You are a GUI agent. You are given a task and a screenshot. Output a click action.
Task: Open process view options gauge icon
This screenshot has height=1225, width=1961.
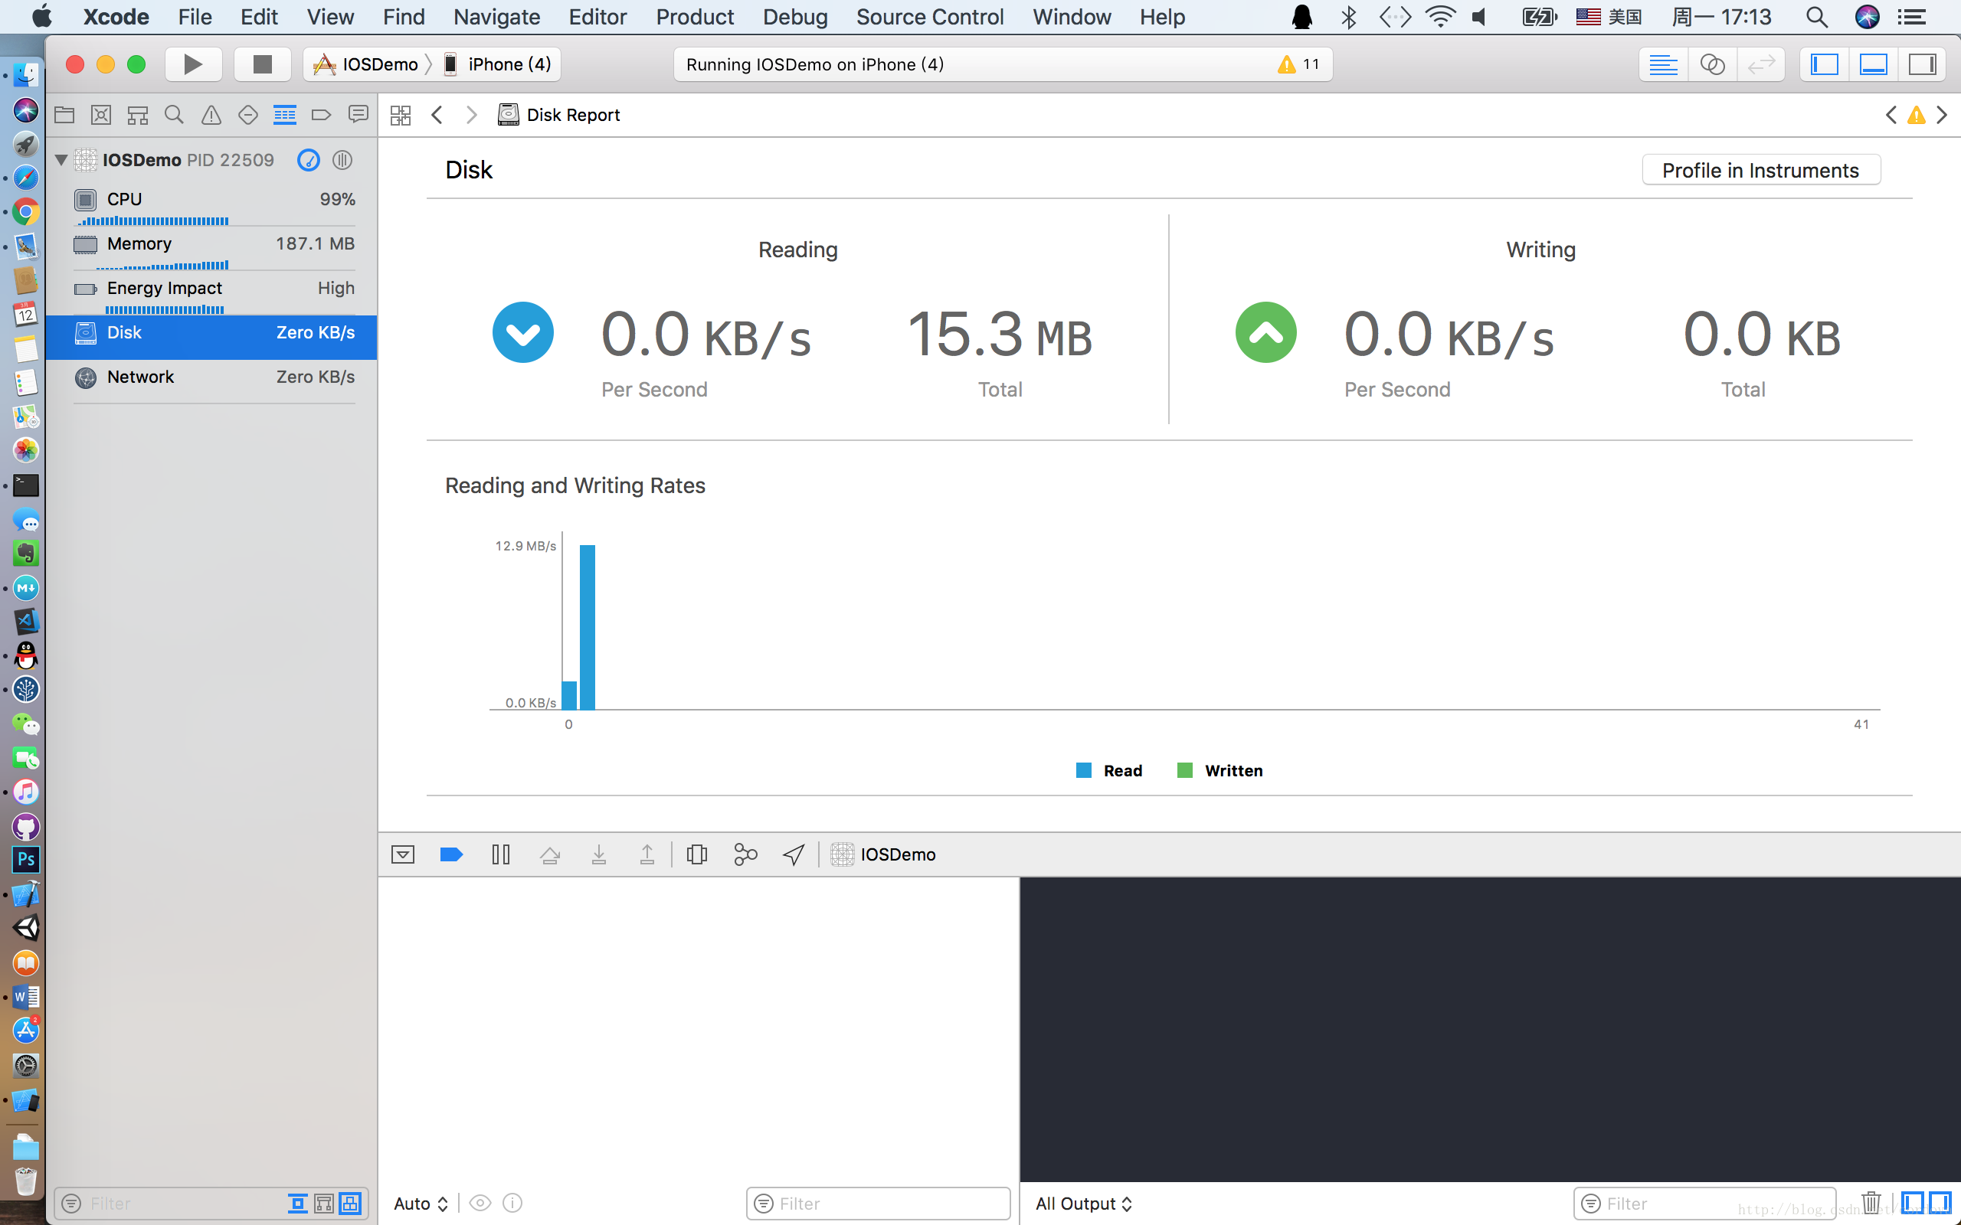(309, 161)
